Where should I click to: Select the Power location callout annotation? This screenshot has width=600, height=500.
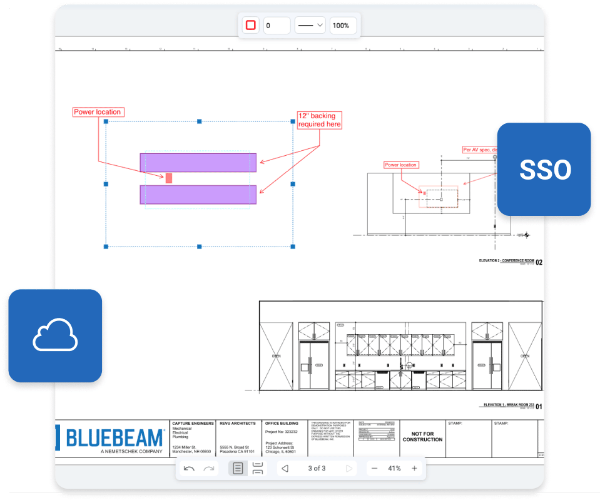pyautogui.click(x=98, y=111)
